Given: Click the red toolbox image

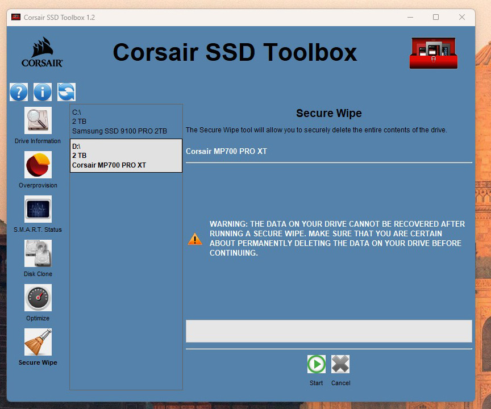Looking at the screenshot, I should [433, 53].
